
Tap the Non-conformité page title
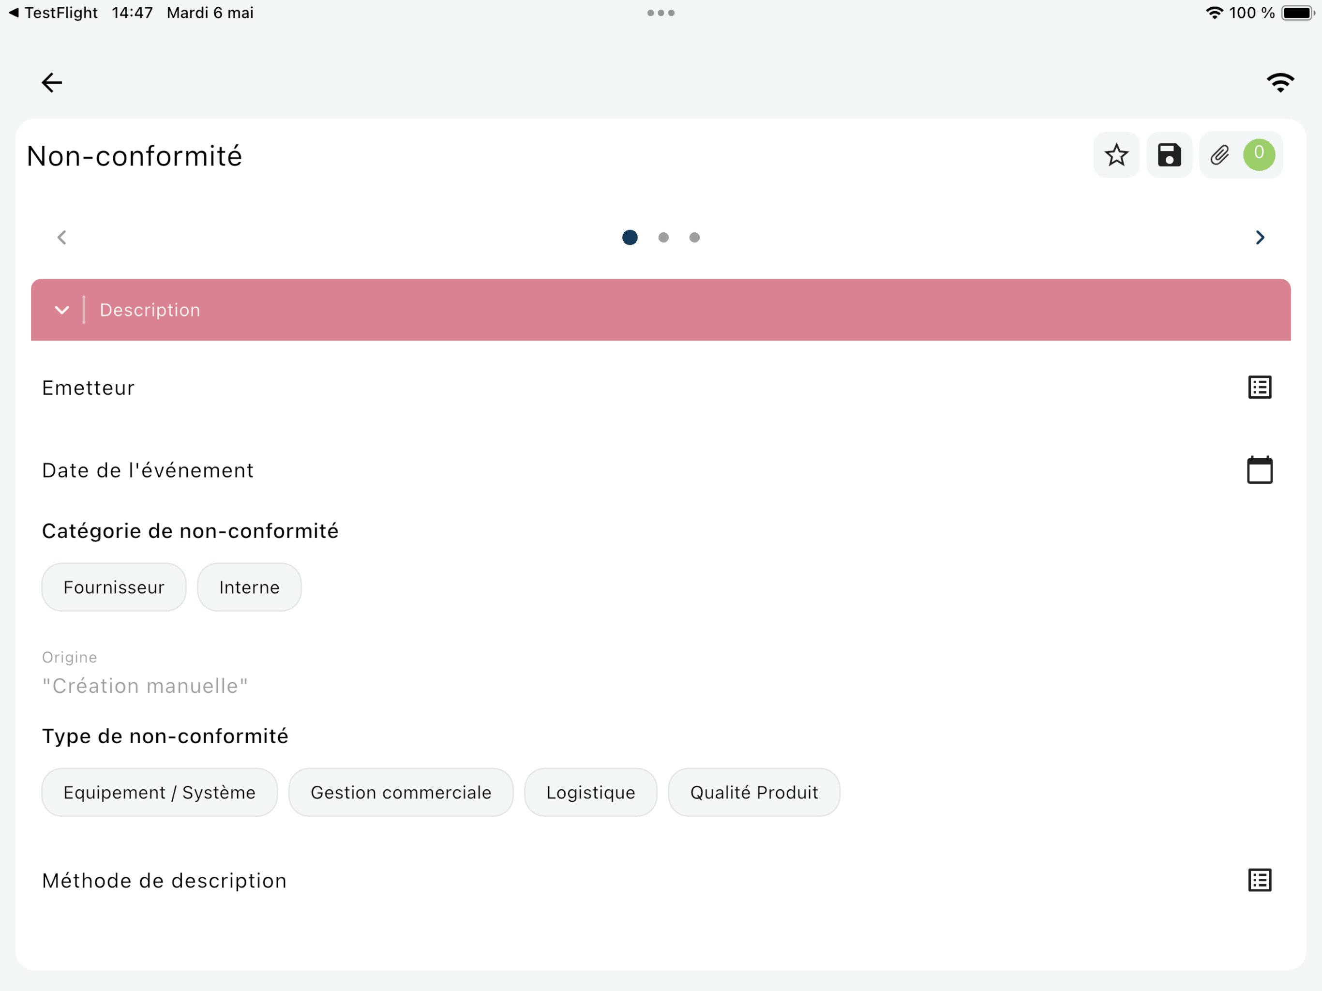135,156
